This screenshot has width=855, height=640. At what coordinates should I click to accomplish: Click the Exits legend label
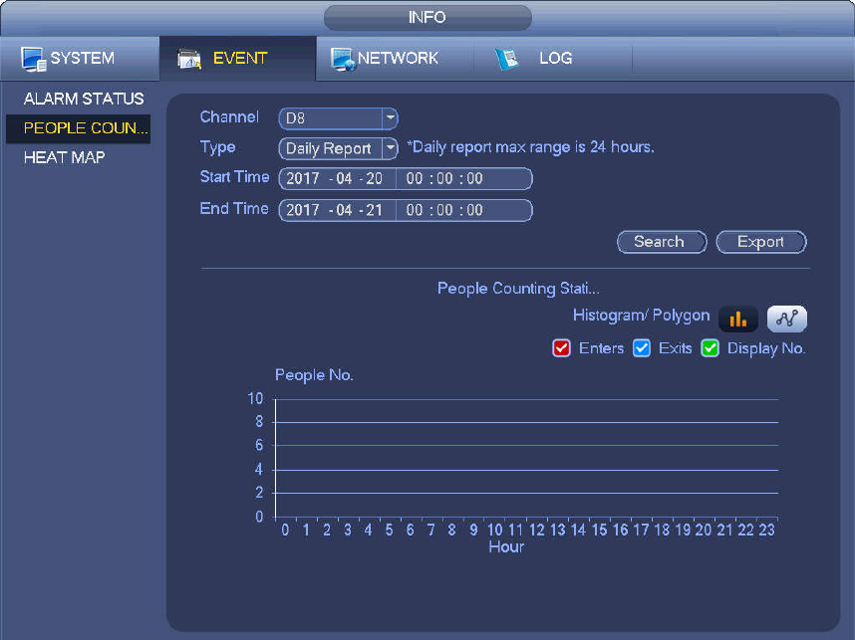coord(675,348)
